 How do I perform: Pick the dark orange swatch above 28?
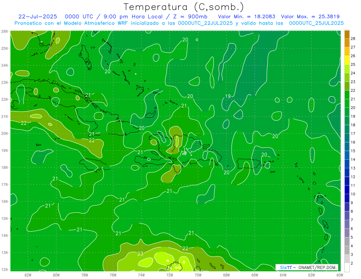click(347, 34)
